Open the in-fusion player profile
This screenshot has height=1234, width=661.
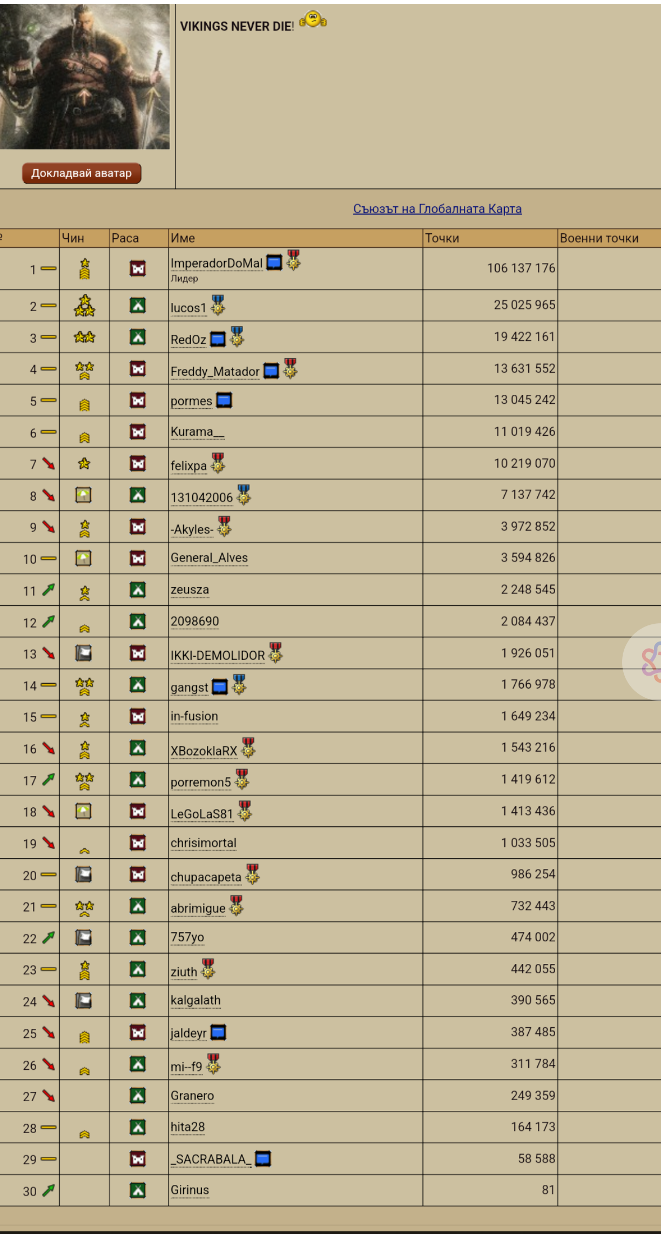[x=194, y=716]
